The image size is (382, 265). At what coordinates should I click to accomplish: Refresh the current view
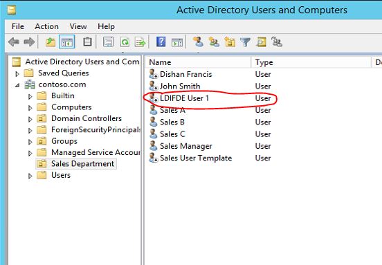[125, 42]
